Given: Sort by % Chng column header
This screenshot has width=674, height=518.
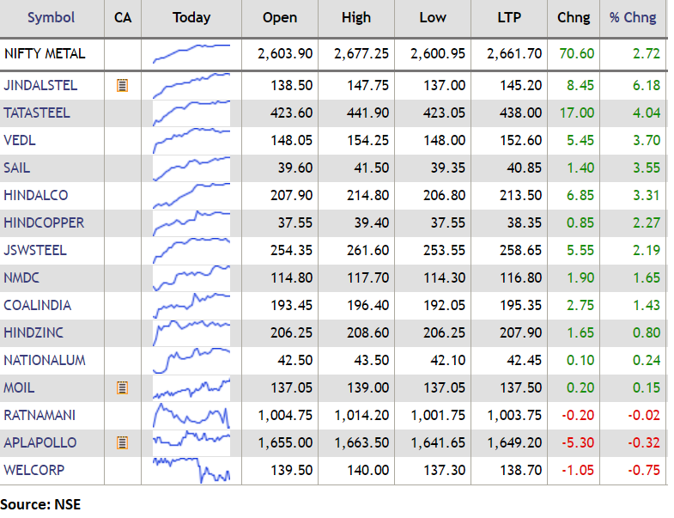Looking at the screenshot, I should 633,17.
